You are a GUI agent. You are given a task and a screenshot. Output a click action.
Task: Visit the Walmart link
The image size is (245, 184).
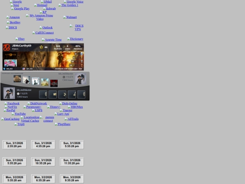click(x=70, y=17)
